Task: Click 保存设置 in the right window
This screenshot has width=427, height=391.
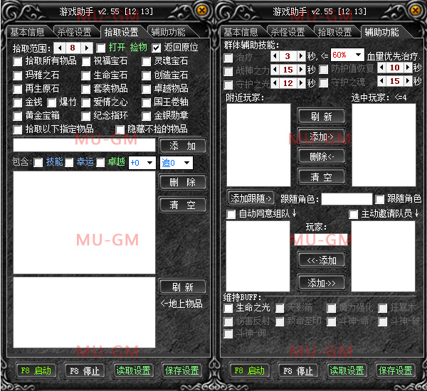Action: [395, 370]
